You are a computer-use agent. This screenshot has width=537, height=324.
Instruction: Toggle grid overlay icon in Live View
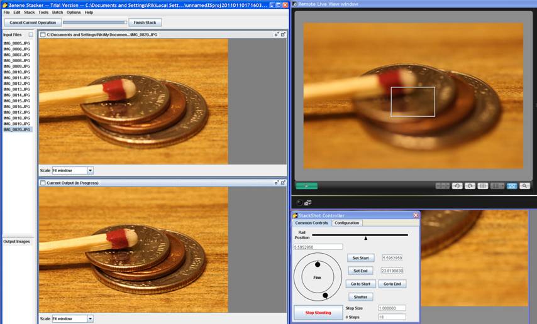(484, 186)
